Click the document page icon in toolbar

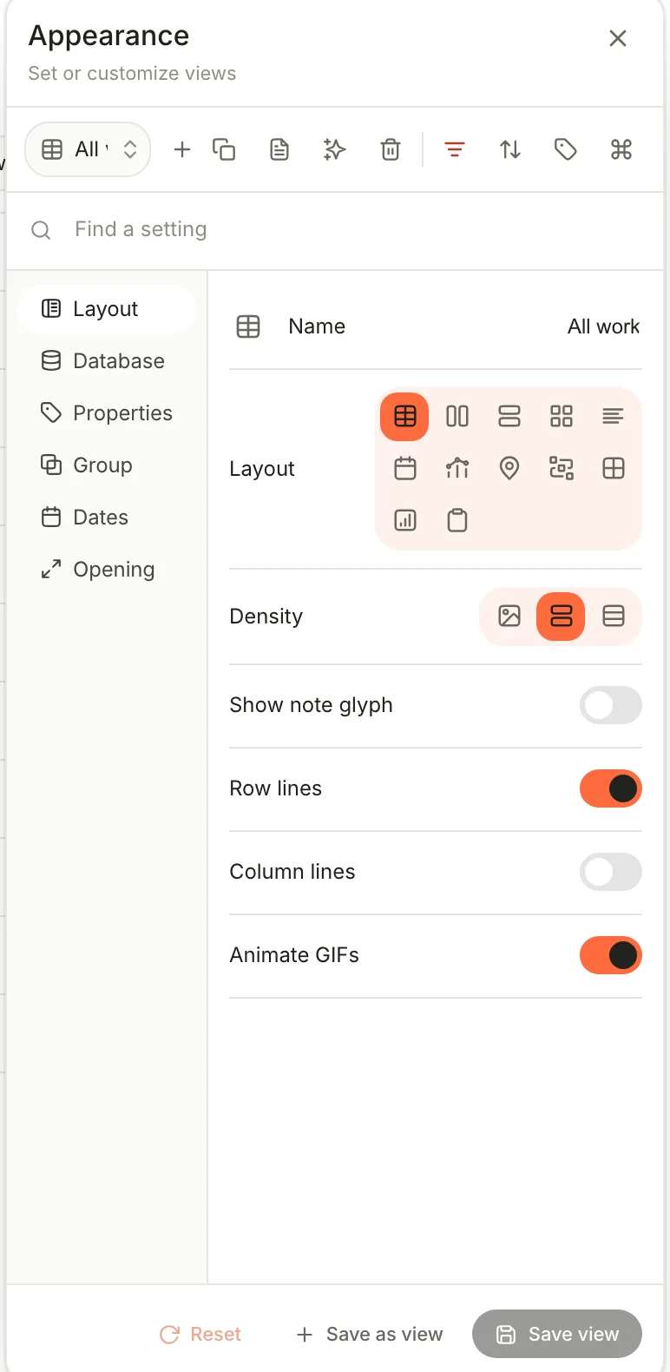[x=279, y=149]
